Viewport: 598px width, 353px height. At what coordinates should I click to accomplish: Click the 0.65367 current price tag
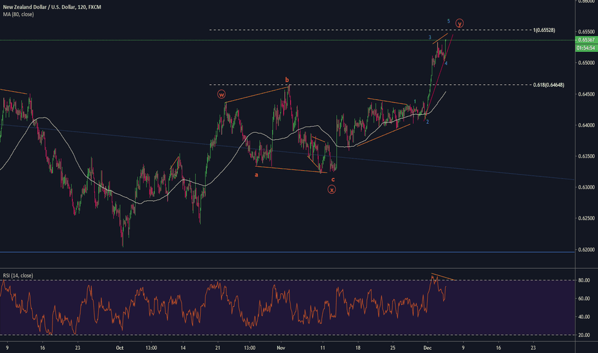click(586, 40)
